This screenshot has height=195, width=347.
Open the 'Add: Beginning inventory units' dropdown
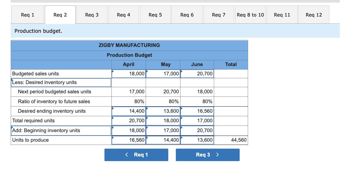click(61, 130)
